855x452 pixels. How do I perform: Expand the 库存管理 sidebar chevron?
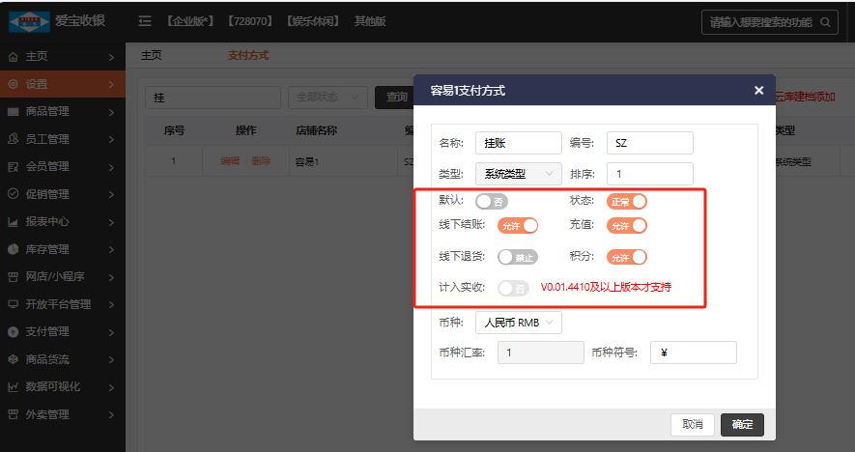[111, 250]
